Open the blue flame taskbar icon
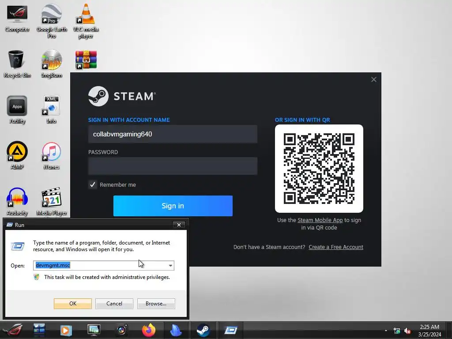The width and height of the screenshot is (452, 339). click(x=176, y=330)
